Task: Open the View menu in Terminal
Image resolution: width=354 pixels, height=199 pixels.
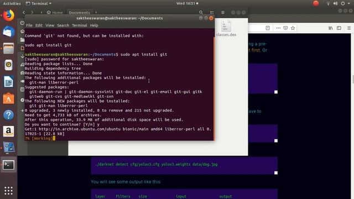Action: pos(50,25)
